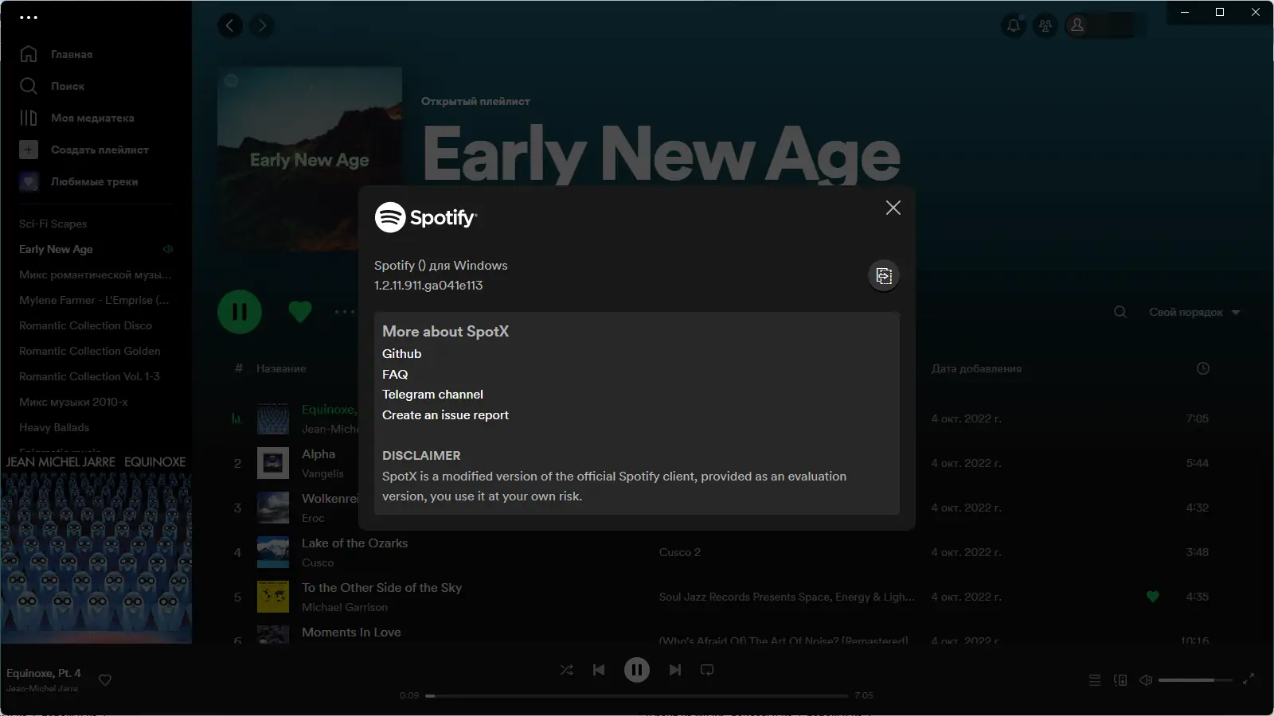The height and width of the screenshot is (716, 1274).
Task: Open notifications bell icon
Action: [x=1013, y=25]
